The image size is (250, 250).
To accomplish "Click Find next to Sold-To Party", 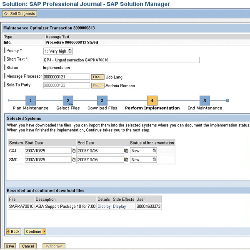I will [97, 86].
